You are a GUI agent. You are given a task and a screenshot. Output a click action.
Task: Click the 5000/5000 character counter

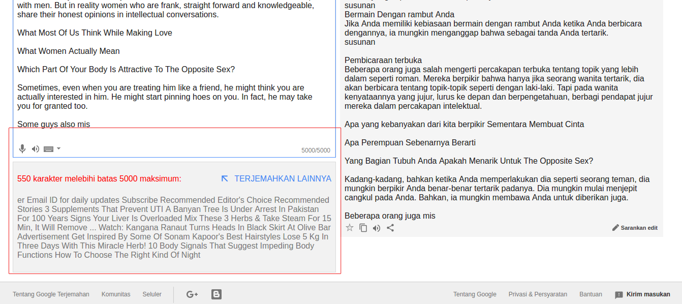(x=316, y=150)
